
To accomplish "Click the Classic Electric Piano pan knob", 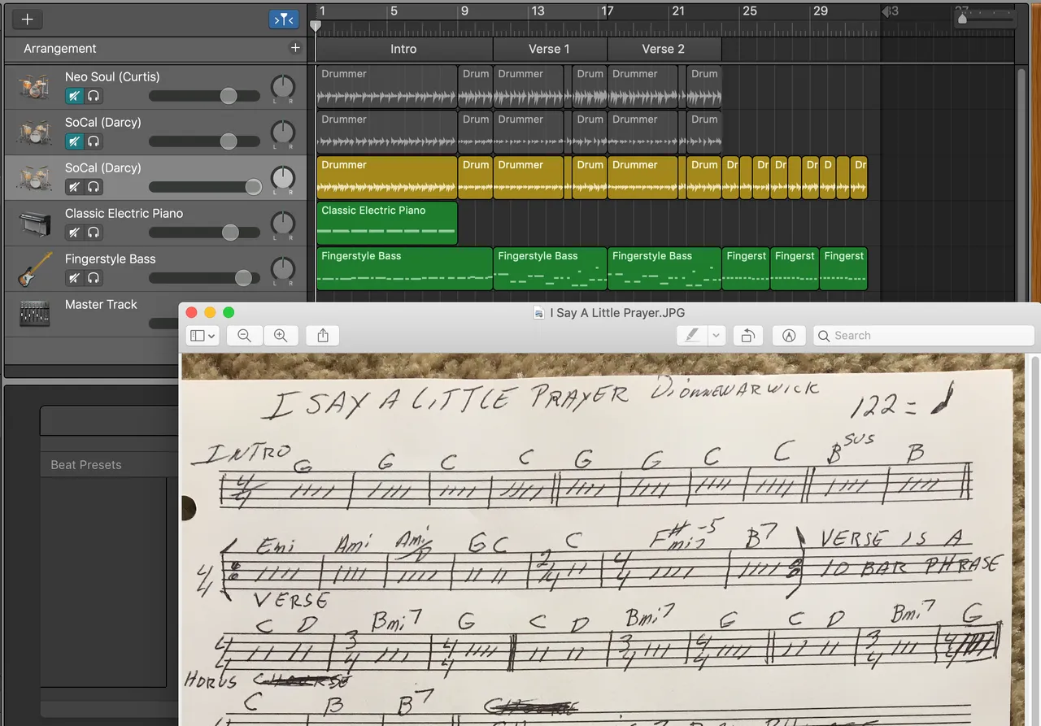I will [282, 223].
